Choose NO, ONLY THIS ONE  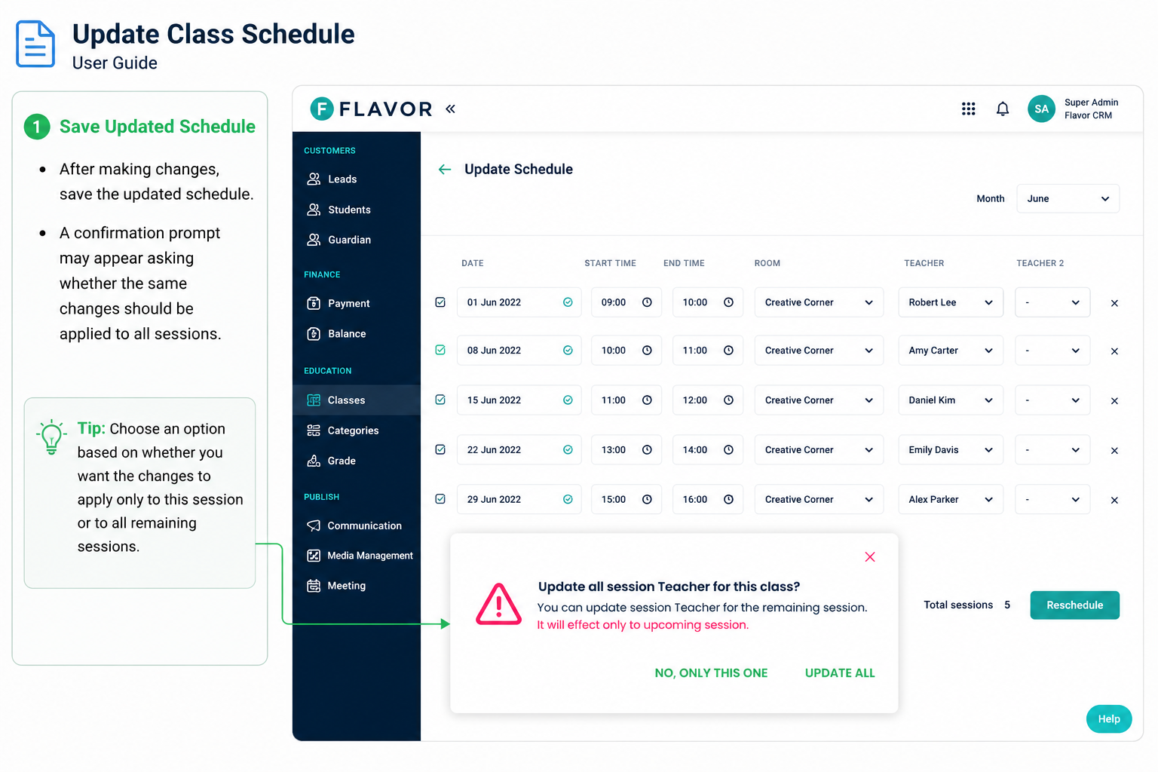point(711,673)
